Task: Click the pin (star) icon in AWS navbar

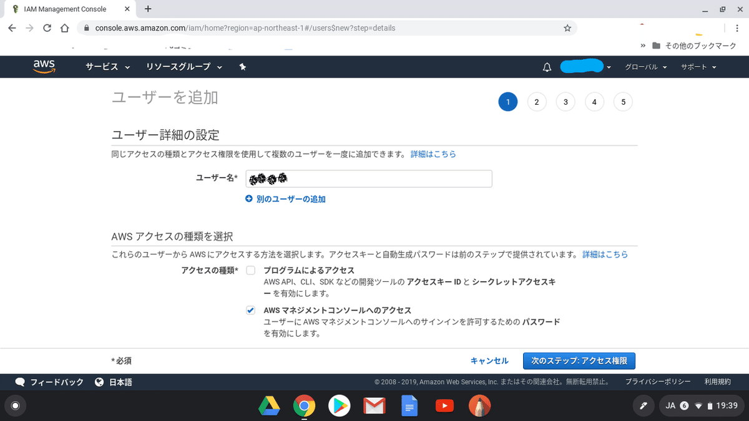Action: (243, 67)
